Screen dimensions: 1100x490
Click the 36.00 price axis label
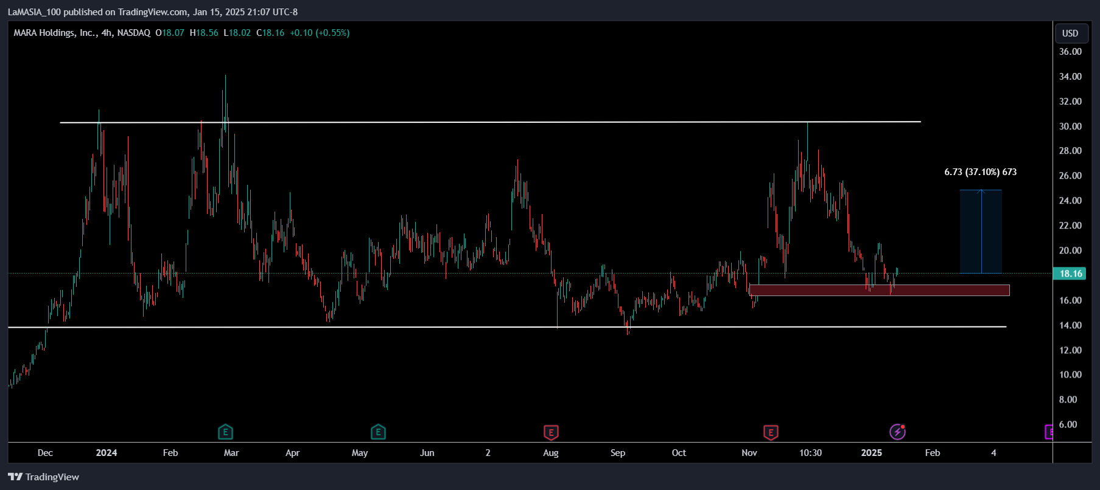pos(1070,52)
